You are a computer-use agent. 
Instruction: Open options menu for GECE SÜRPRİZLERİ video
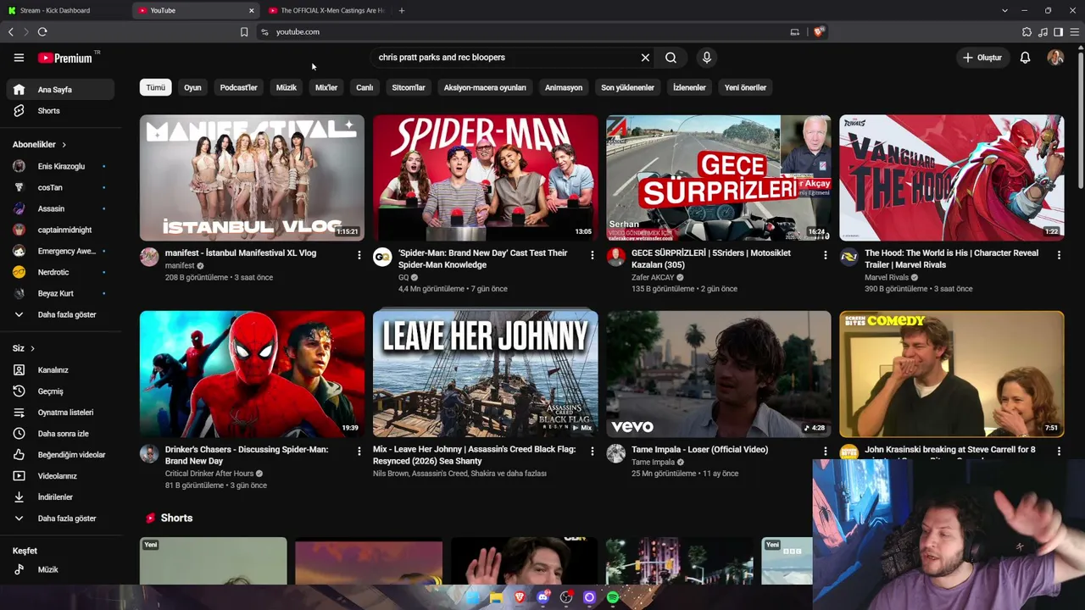pos(825,255)
